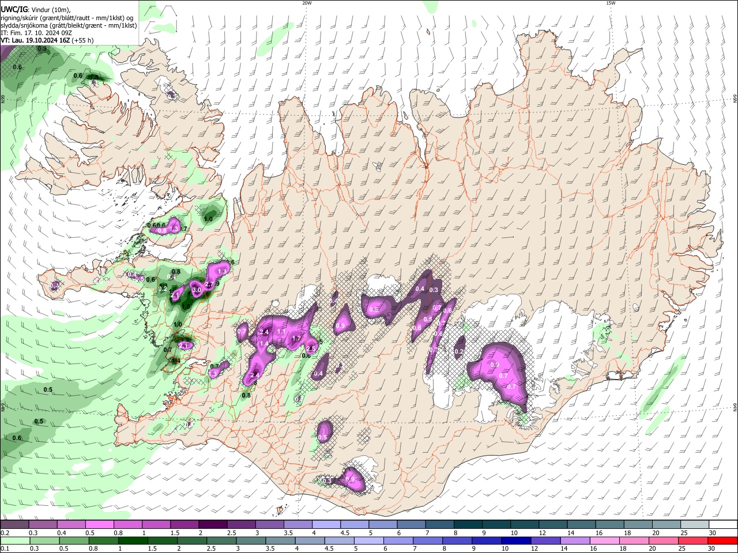Click the 3.0 precipitation value on the map
Image resolution: width=738 pixels, height=553 pixels.
[x=196, y=290]
